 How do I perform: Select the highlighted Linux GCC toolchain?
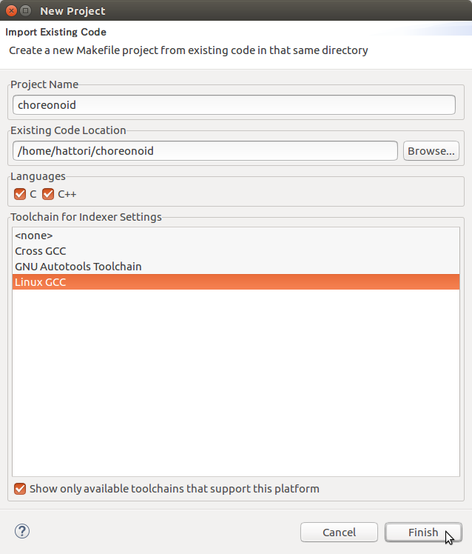(41, 282)
